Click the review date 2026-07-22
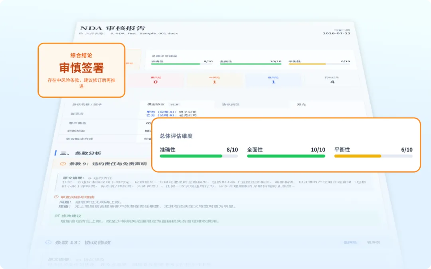The width and height of the screenshot is (431, 269). [336, 33]
